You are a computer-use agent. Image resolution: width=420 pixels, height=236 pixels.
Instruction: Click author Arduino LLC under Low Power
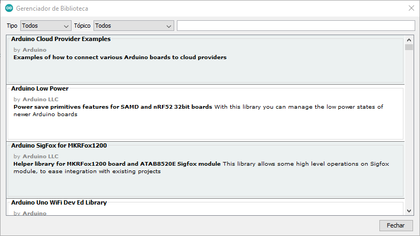[x=41, y=99]
